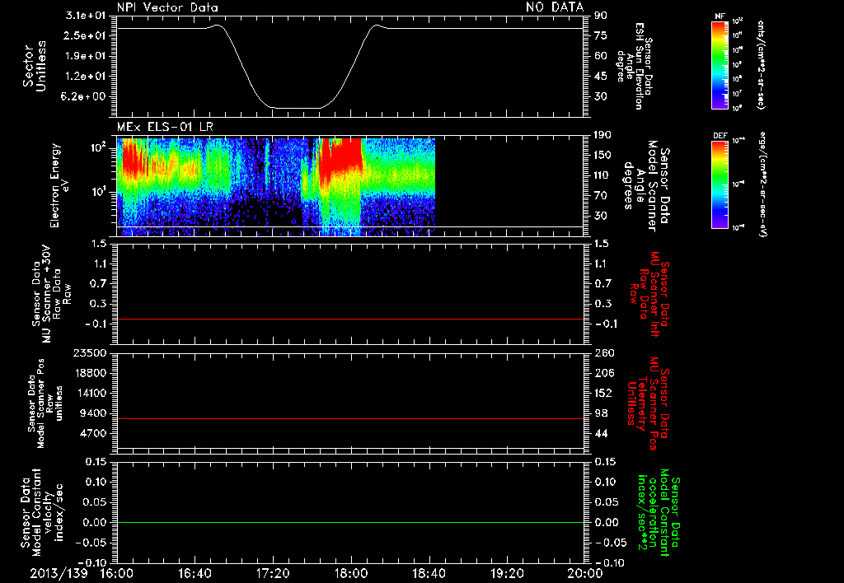Click the '6.2e+00' sector tick label

(x=85, y=97)
